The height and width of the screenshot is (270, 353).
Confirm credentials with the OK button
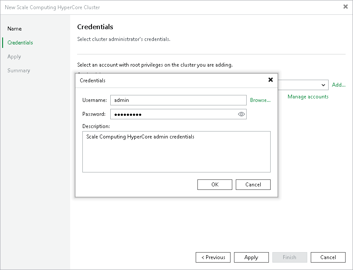pos(215,185)
